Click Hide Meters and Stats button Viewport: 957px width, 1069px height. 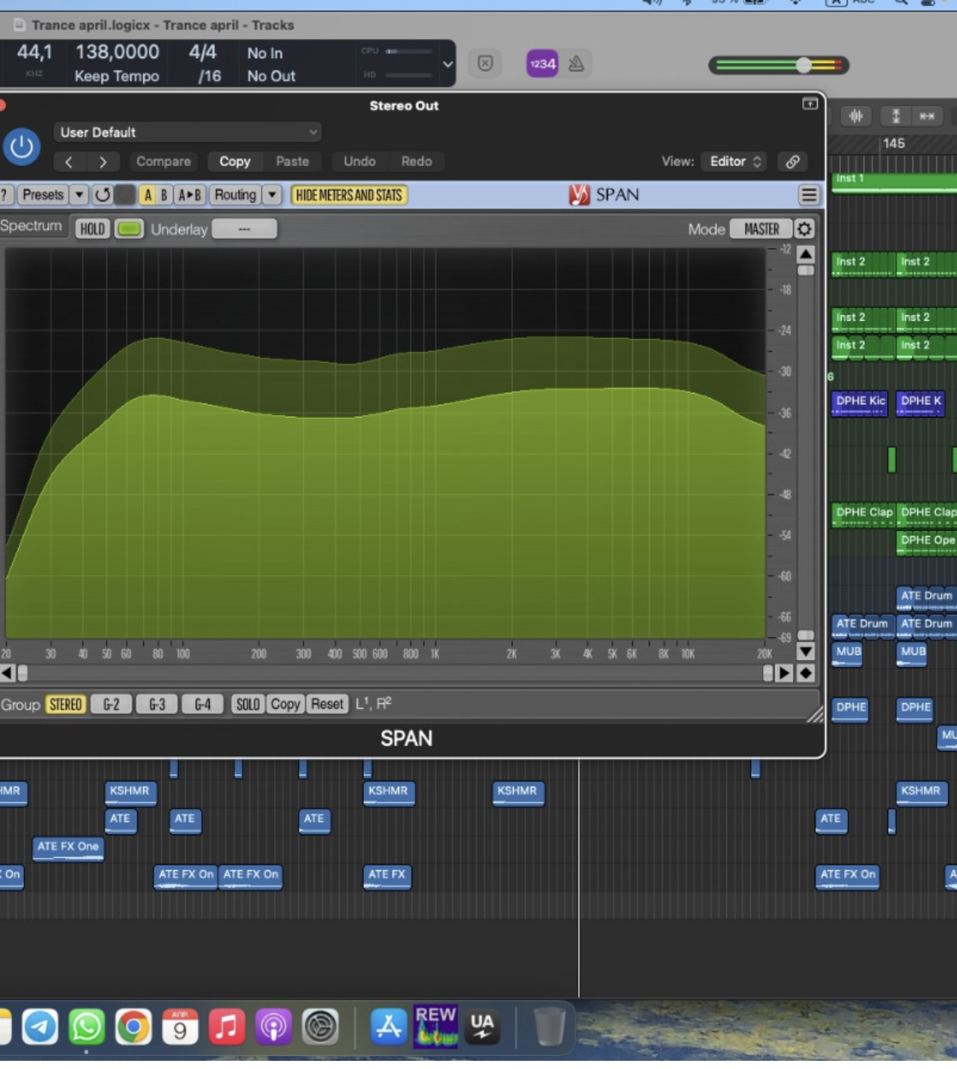pos(348,195)
